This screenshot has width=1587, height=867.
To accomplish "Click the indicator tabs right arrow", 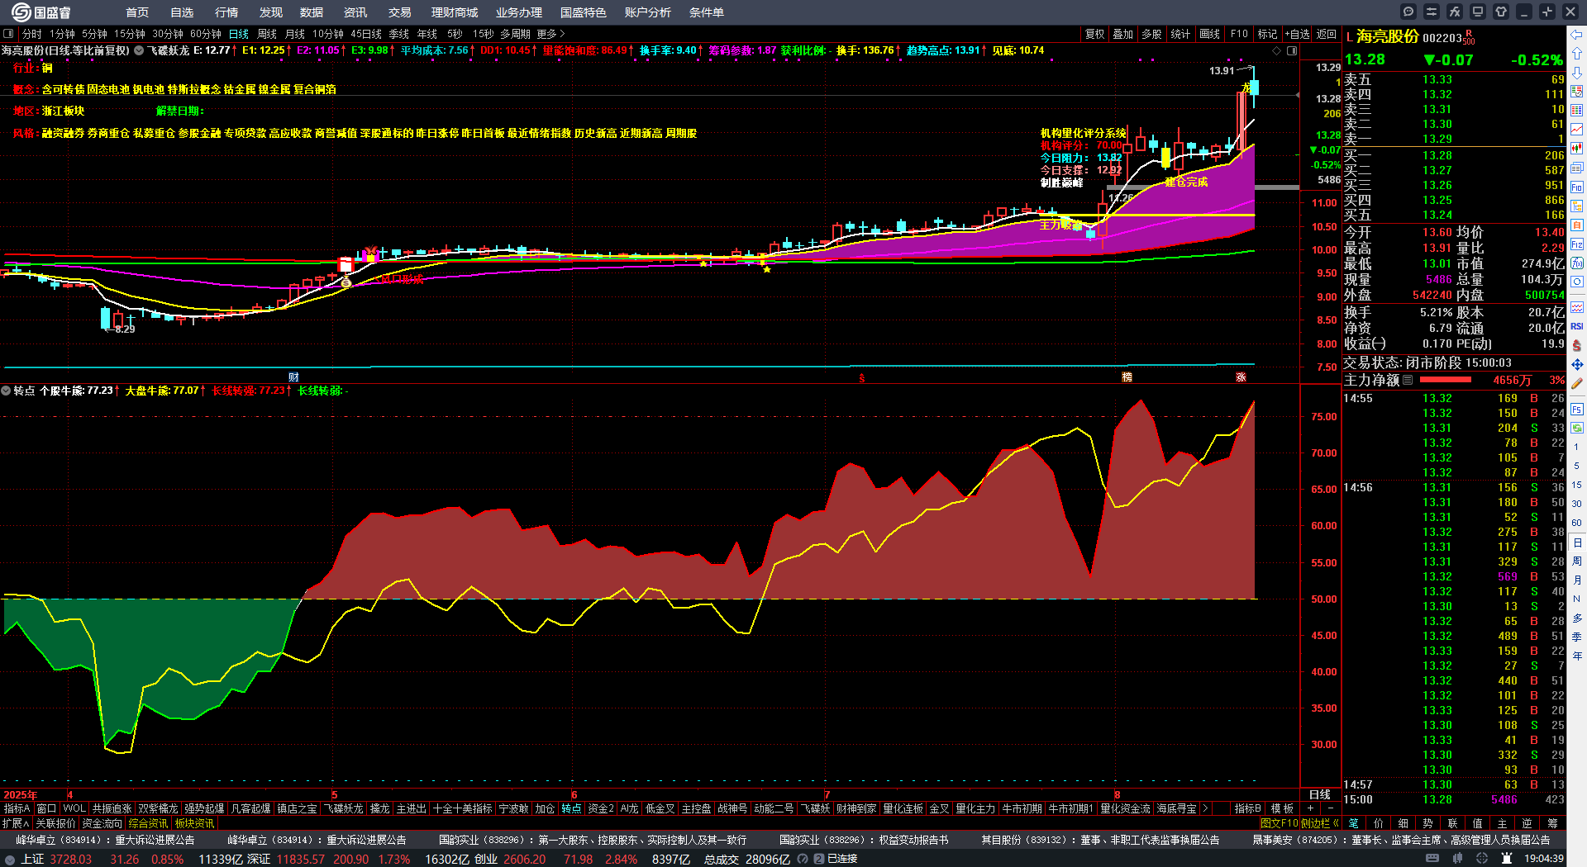I will 1205,808.
